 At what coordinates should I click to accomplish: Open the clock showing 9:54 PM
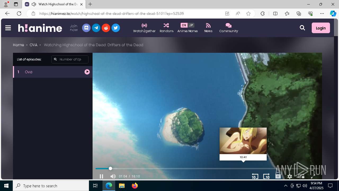(316, 186)
